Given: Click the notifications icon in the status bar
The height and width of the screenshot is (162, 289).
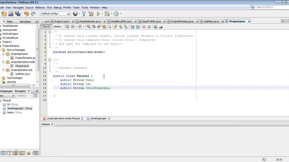Looking at the screenshot, I should 264,159.
